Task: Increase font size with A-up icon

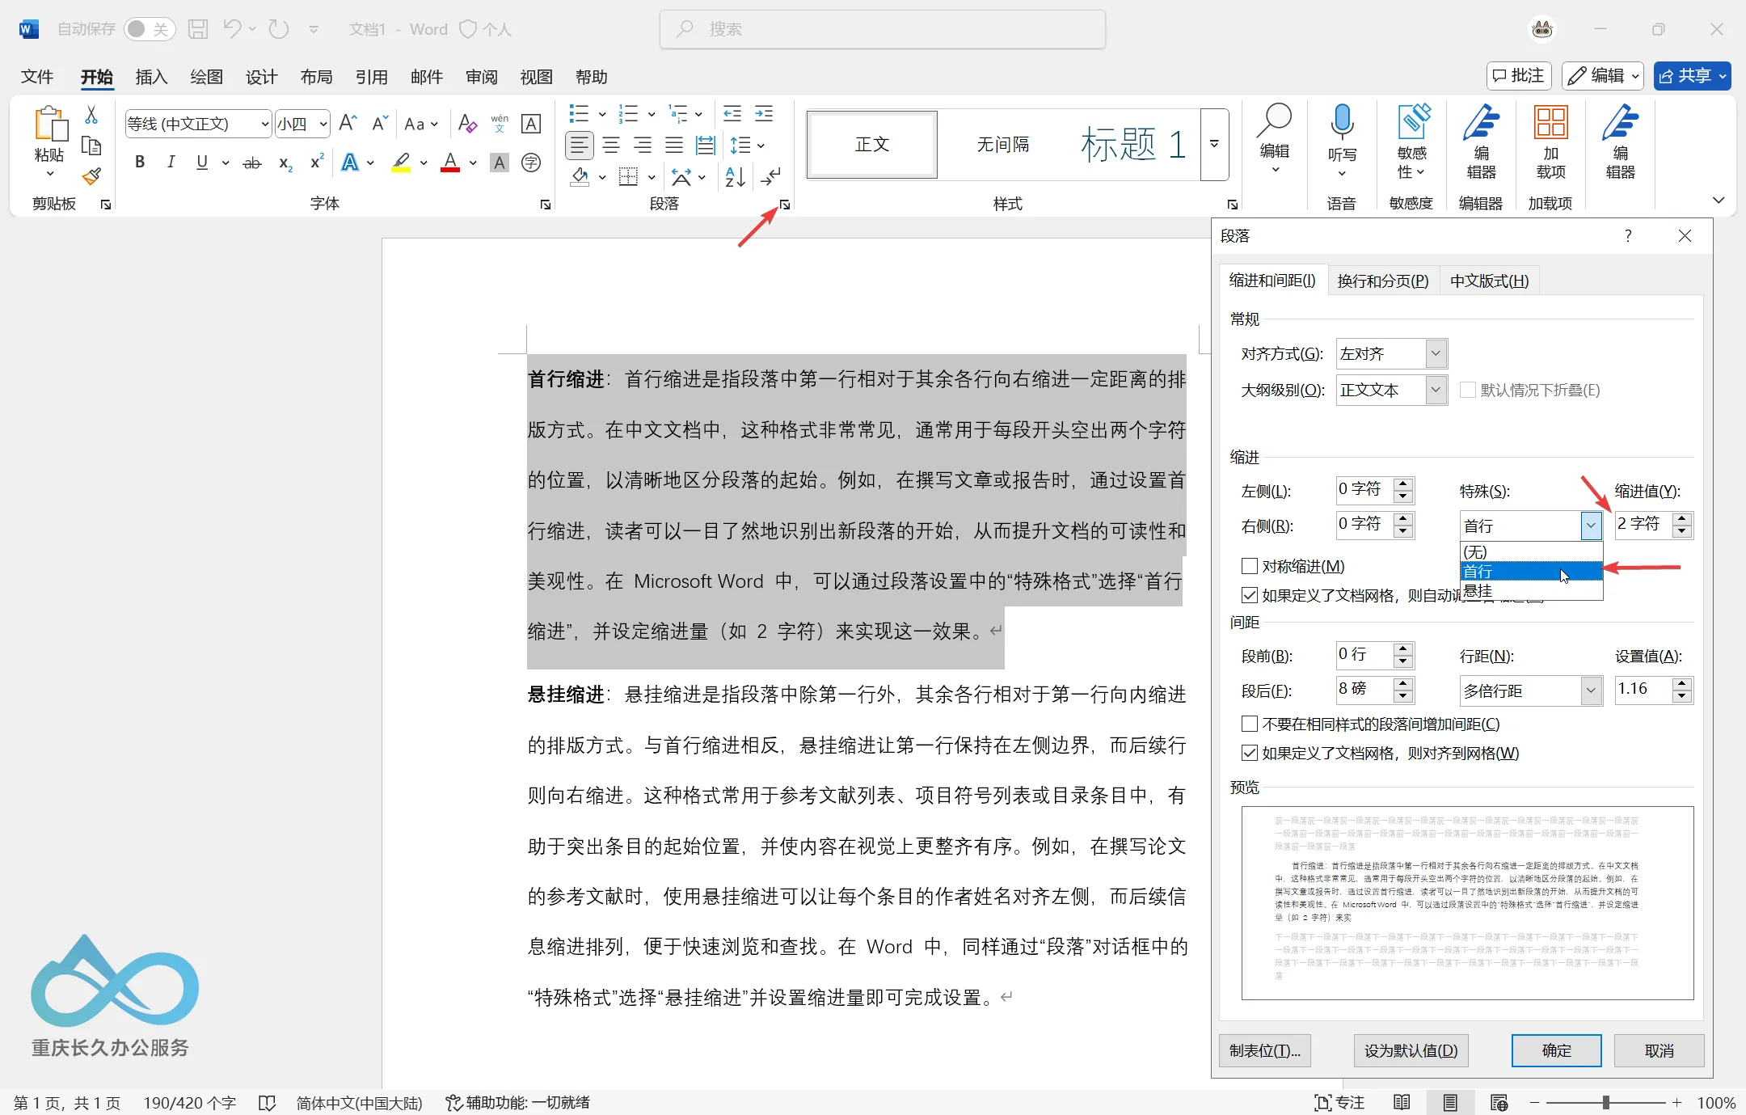Action: (348, 123)
